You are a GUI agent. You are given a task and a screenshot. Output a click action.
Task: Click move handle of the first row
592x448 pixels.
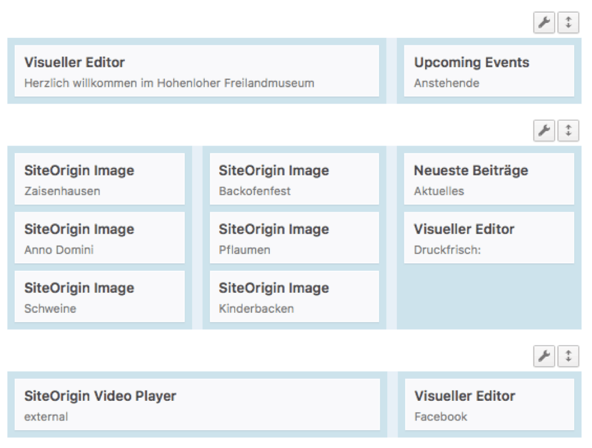click(x=568, y=23)
